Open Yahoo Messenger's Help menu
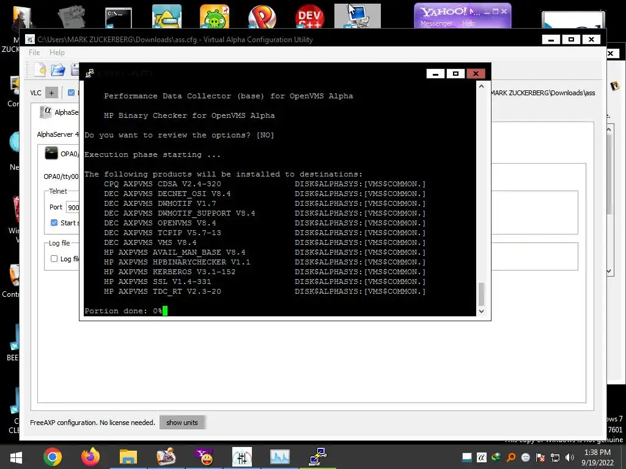Viewport: 626px width, 469px height. click(469, 23)
